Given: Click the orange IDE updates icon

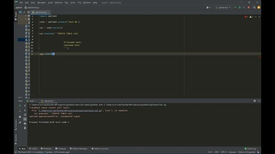Looking at the screenshot, I should pyautogui.click(x=259, y=8).
